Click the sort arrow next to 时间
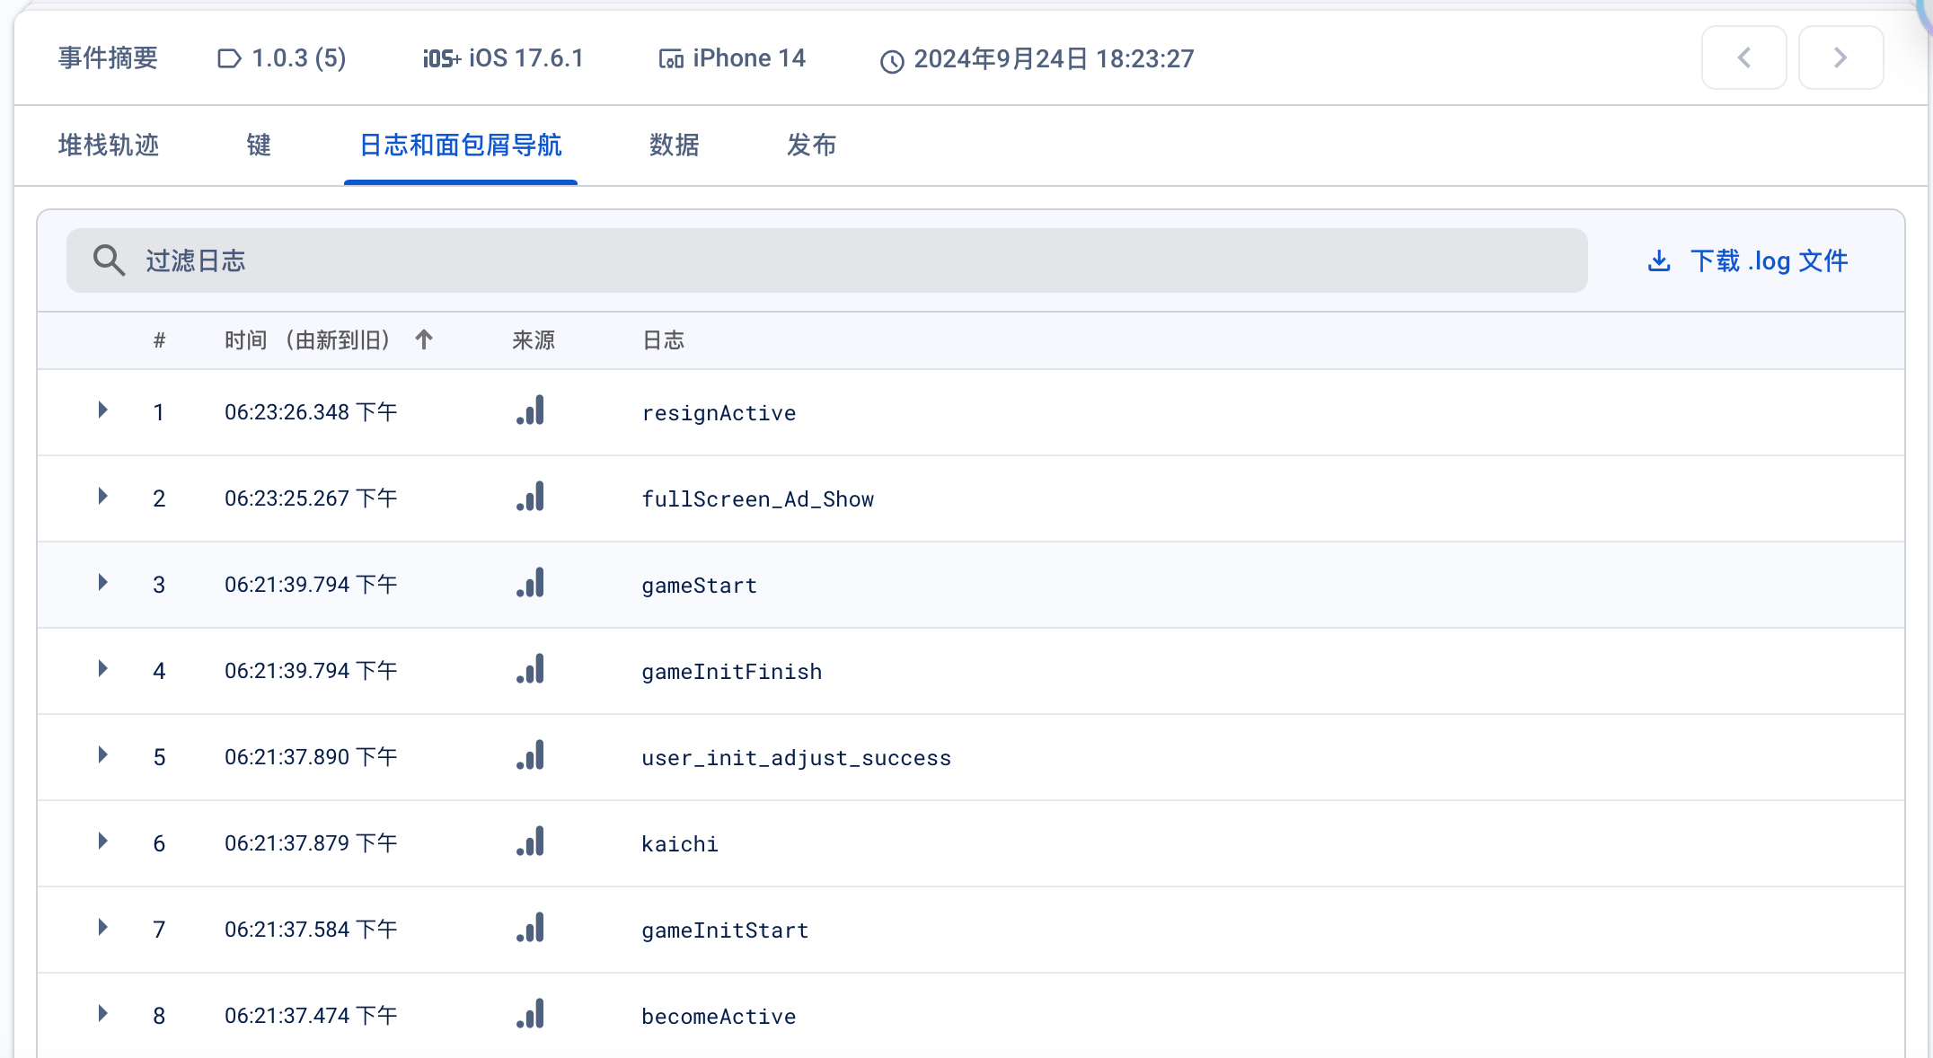Image resolution: width=1933 pixels, height=1058 pixels. tap(424, 339)
